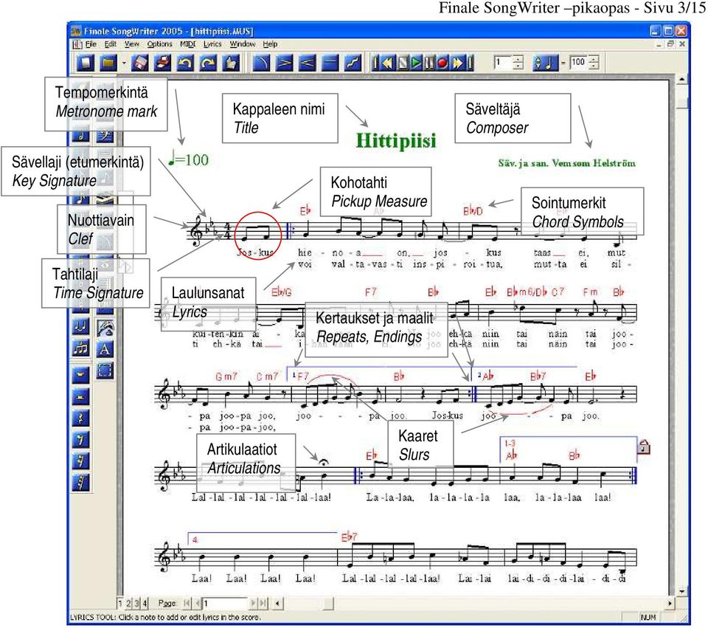Image resolution: width=708 pixels, height=628 pixels.
Task: Click the Stop playback button
Action: pyautogui.click(x=403, y=63)
